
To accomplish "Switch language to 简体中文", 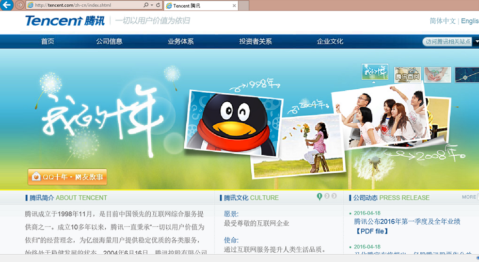I will [x=442, y=21].
